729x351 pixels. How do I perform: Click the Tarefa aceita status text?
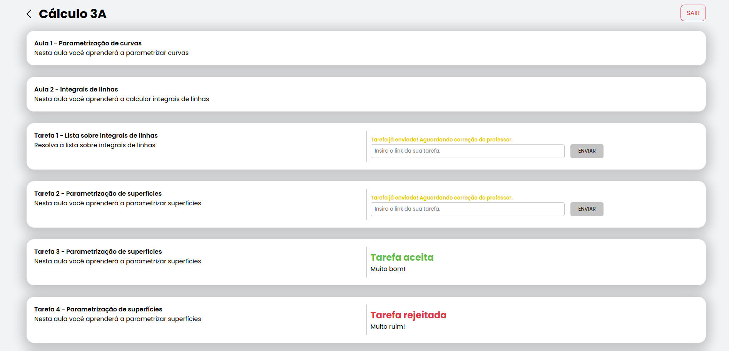pyautogui.click(x=402, y=257)
